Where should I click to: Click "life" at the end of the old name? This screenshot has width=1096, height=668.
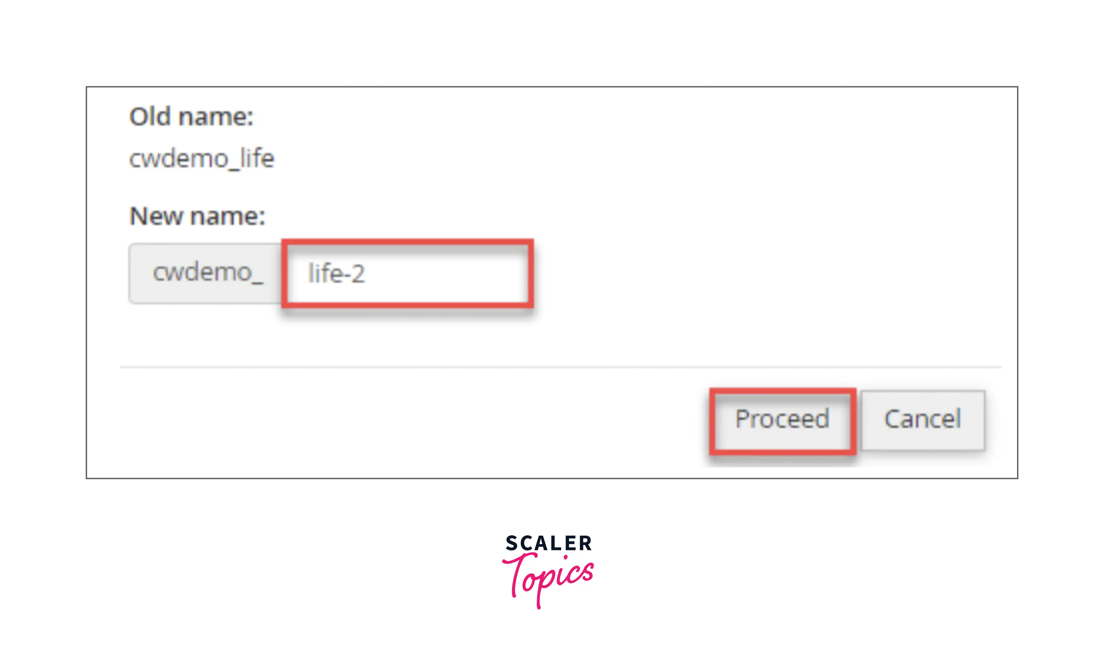pyautogui.click(x=257, y=158)
